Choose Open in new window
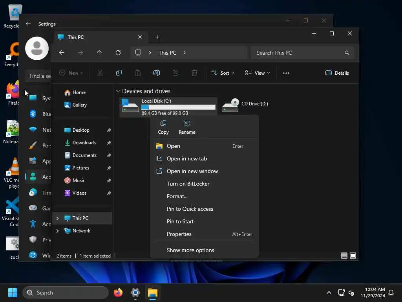This screenshot has height=302, width=402. 204,171
